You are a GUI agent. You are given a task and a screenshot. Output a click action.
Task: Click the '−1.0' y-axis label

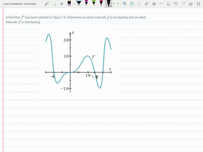(x=65, y=89)
